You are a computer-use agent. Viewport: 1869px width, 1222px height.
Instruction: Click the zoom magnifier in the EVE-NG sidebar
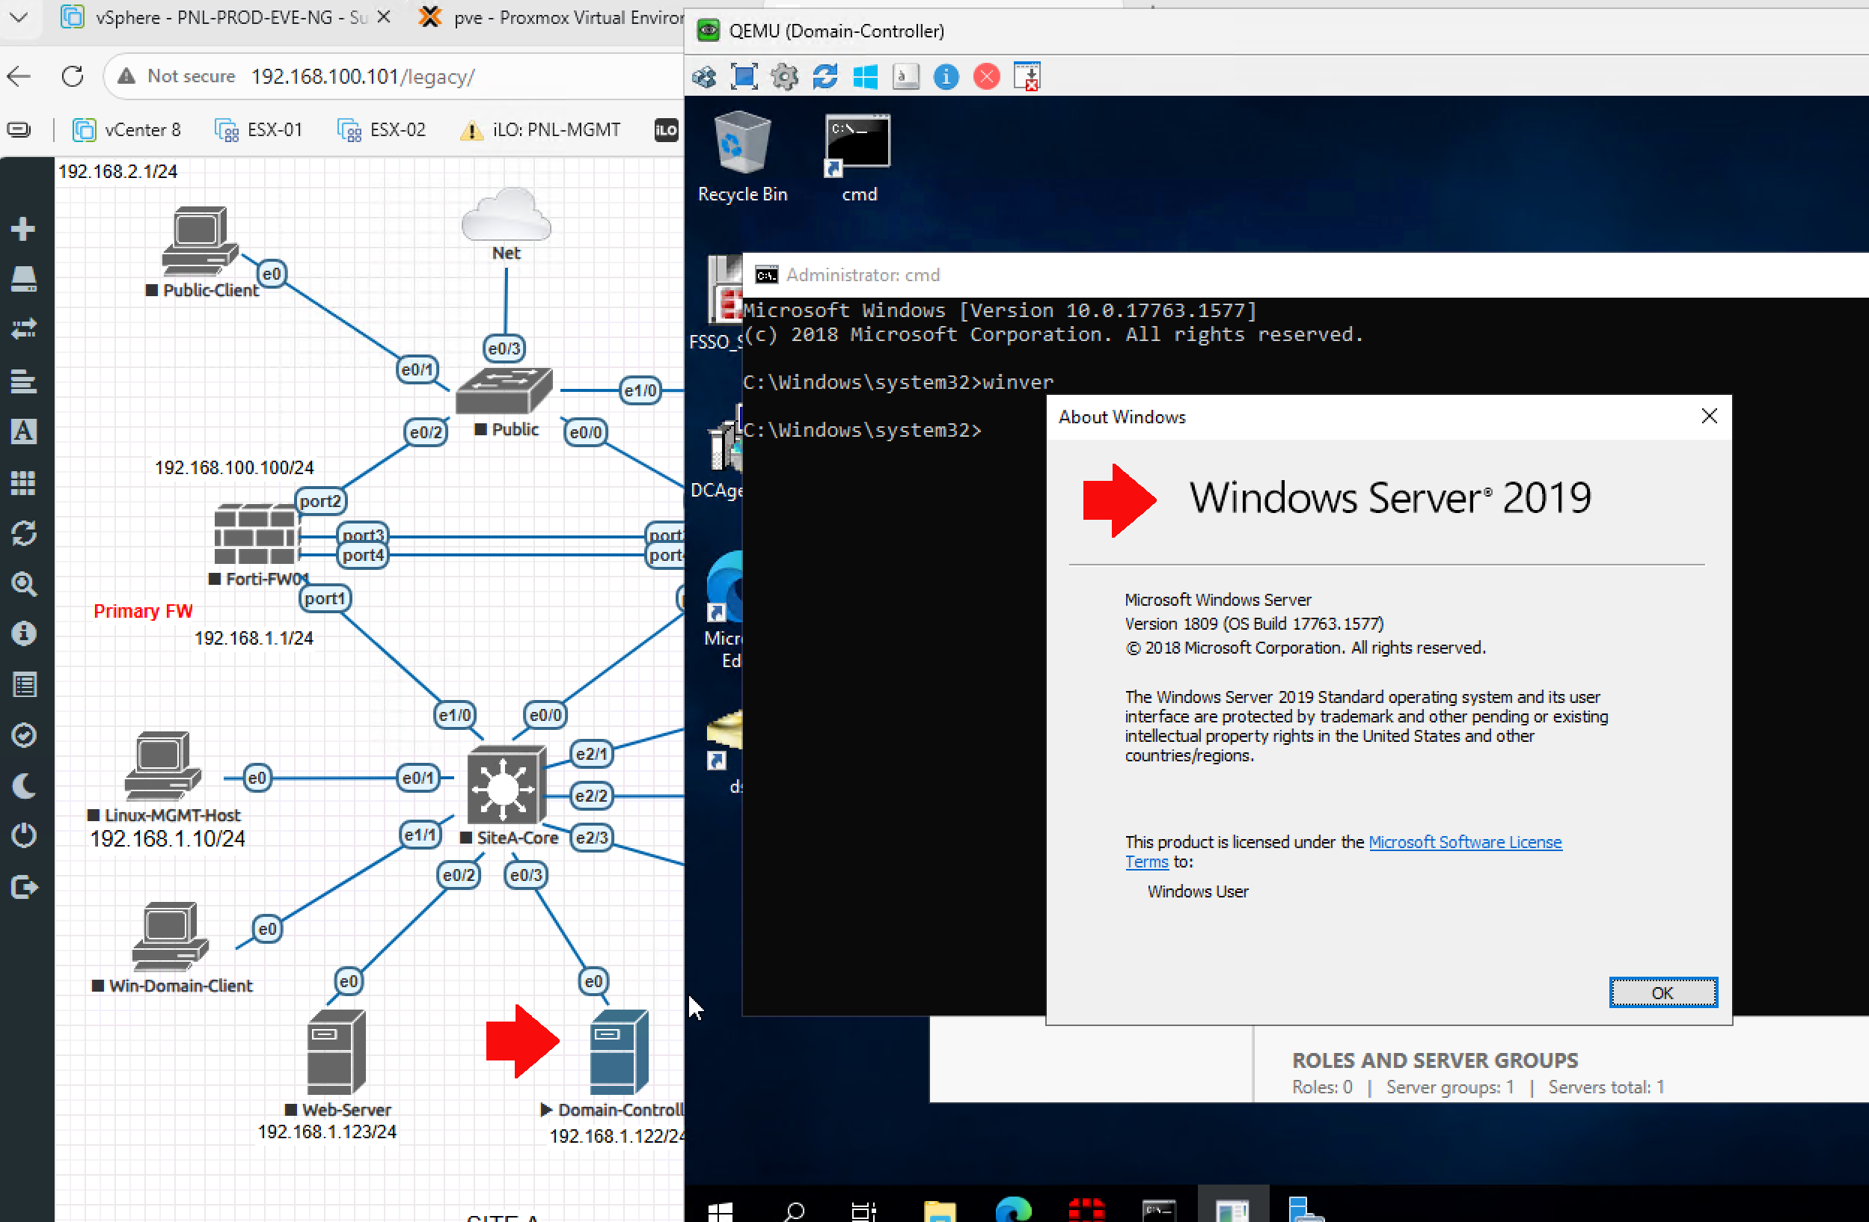pyautogui.click(x=22, y=584)
